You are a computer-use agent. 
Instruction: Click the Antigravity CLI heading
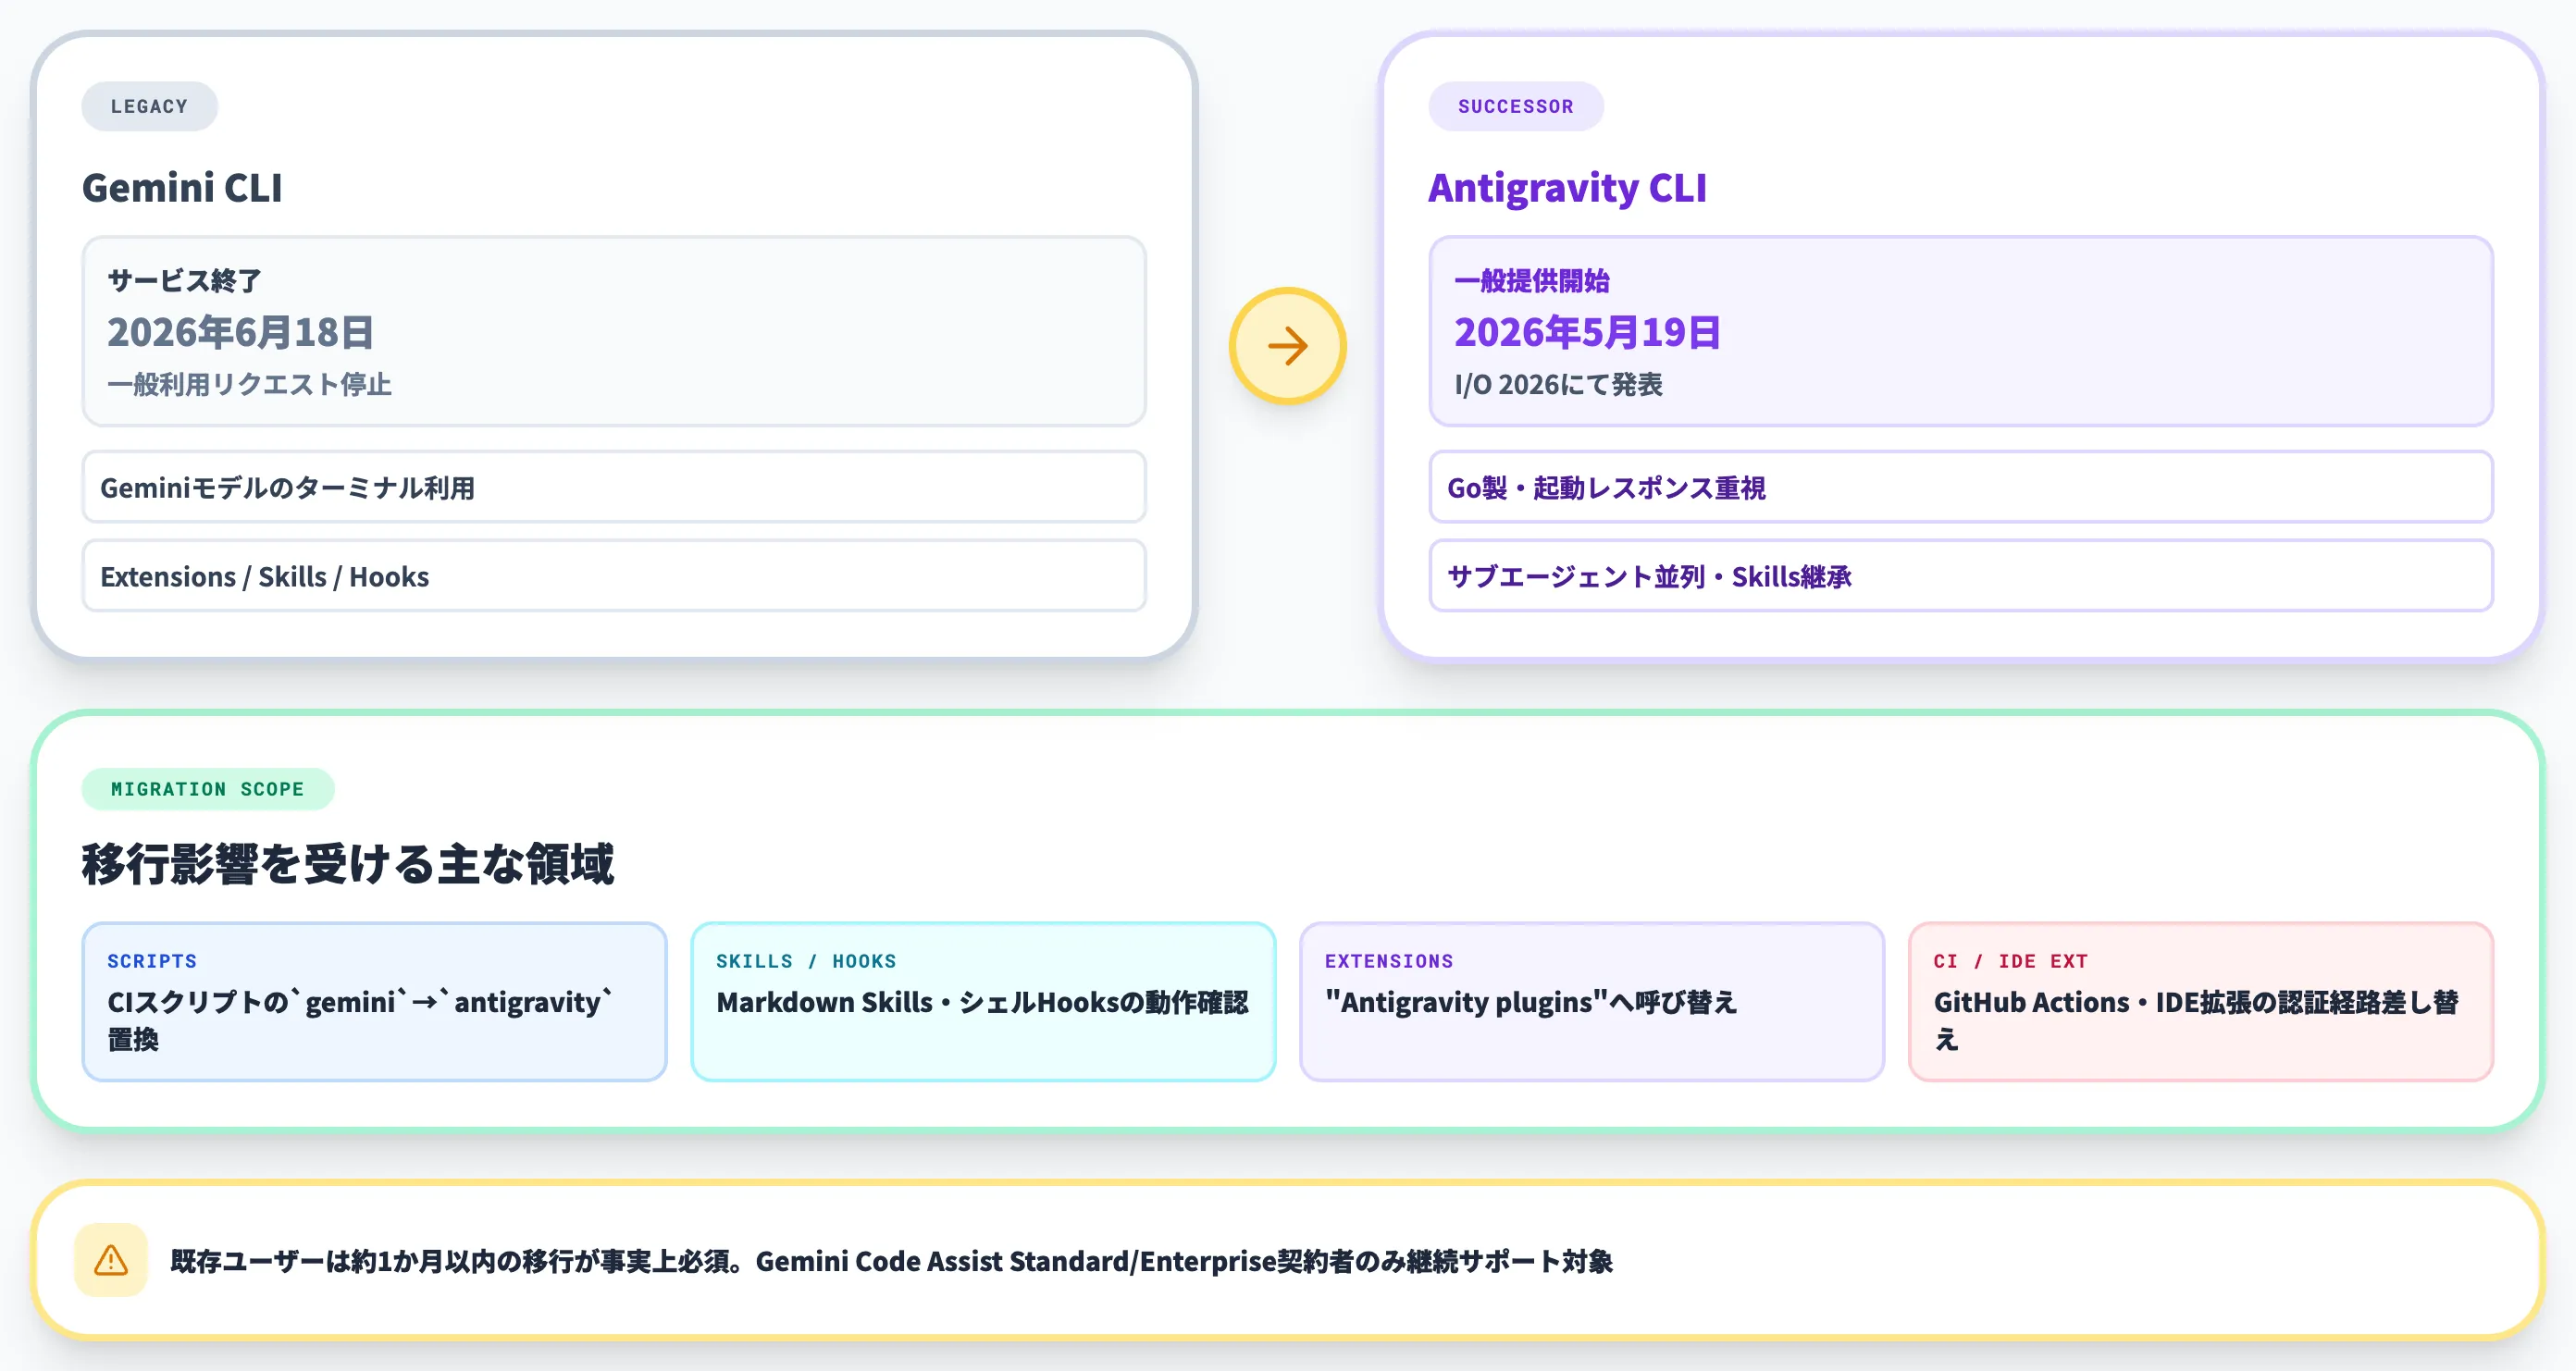[x=1567, y=188]
